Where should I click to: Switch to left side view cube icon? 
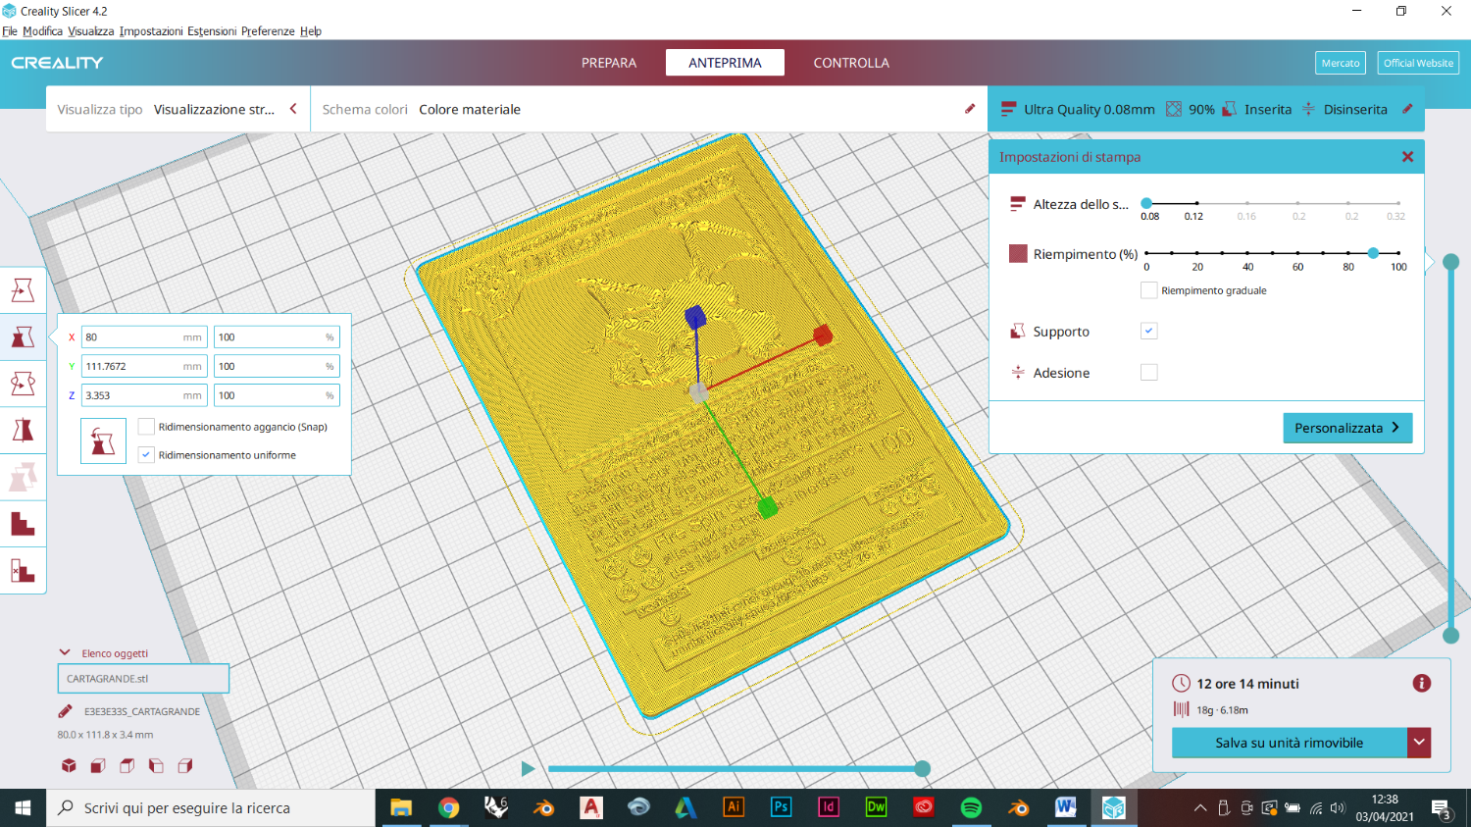click(156, 766)
